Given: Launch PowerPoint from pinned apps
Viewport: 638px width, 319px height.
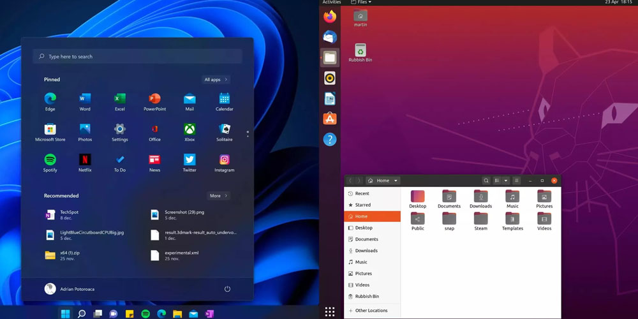Looking at the screenshot, I should tap(154, 101).
